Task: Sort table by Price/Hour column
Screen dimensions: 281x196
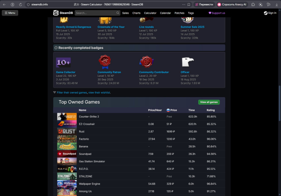Action: (x=155, y=110)
